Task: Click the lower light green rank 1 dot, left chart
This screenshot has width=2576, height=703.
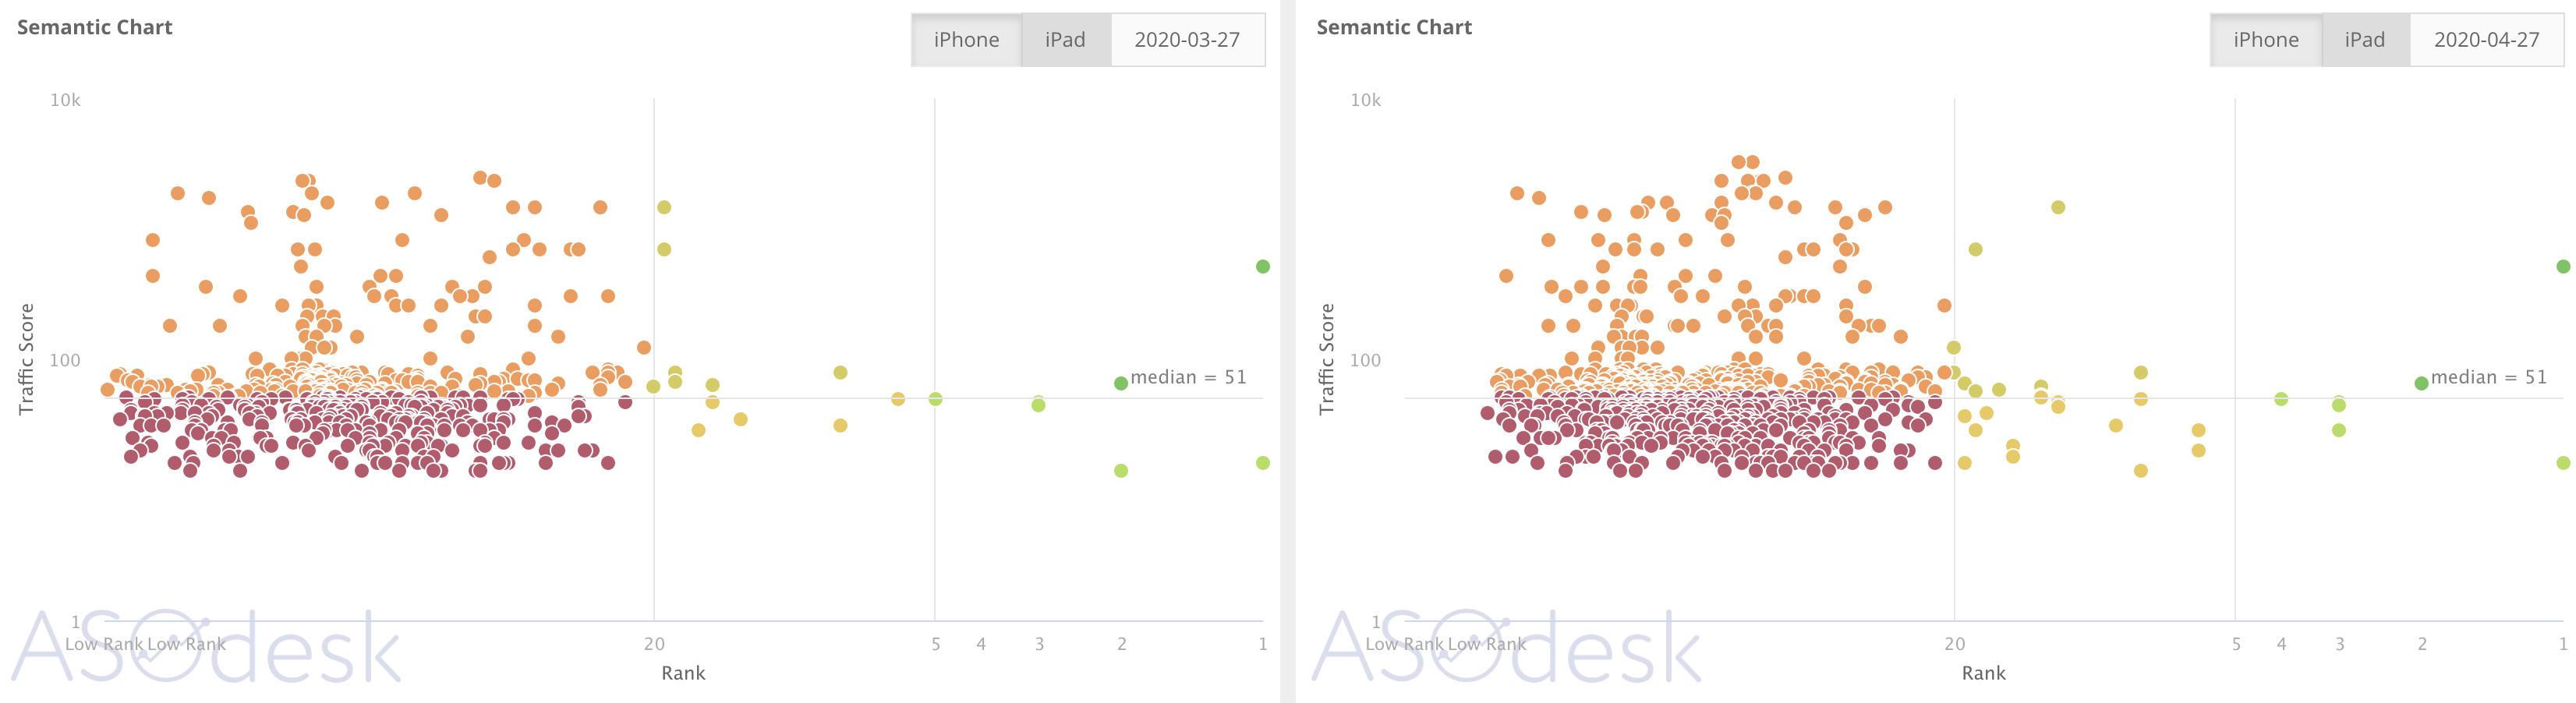Action: (1263, 463)
